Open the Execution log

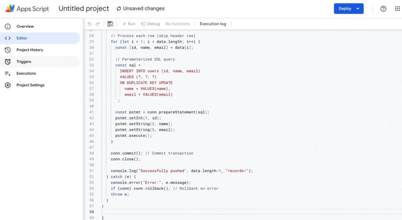pyautogui.click(x=213, y=24)
